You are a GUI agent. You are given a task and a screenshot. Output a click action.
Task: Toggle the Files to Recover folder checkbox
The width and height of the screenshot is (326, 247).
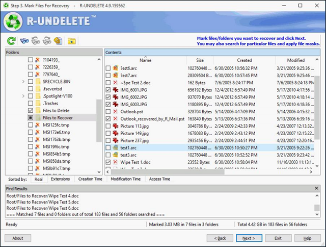pyautogui.click(x=31, y=118)
